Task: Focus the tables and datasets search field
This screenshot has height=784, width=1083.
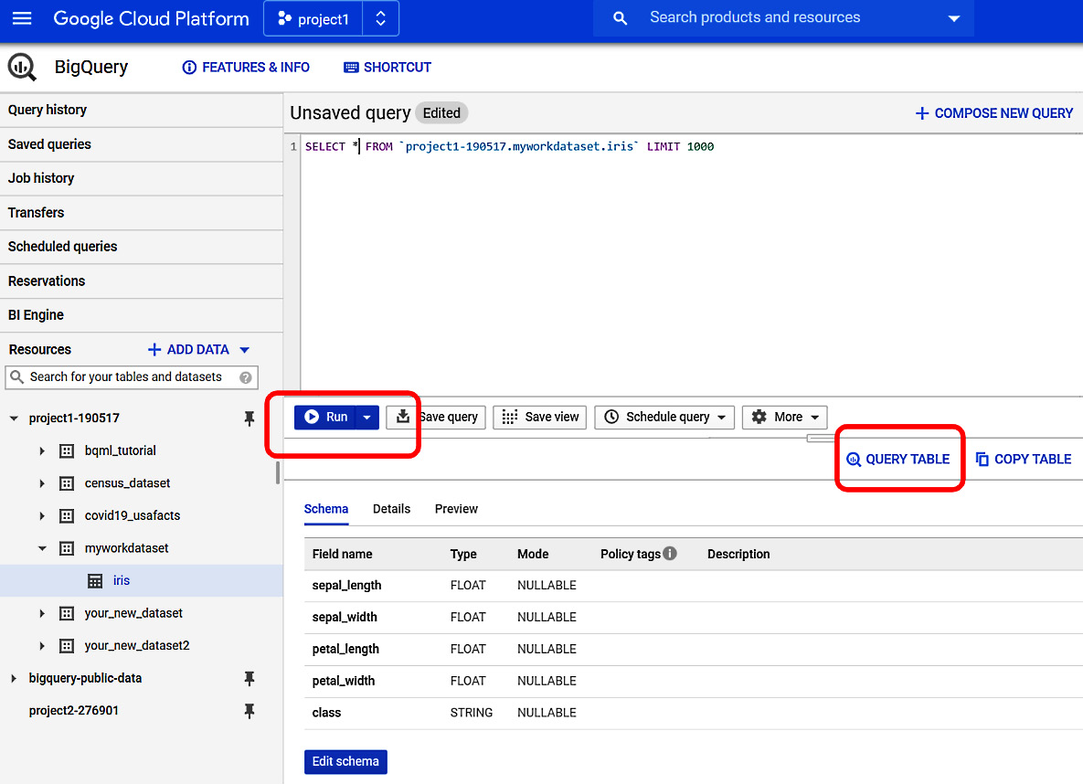Action: tap(132, 377)
